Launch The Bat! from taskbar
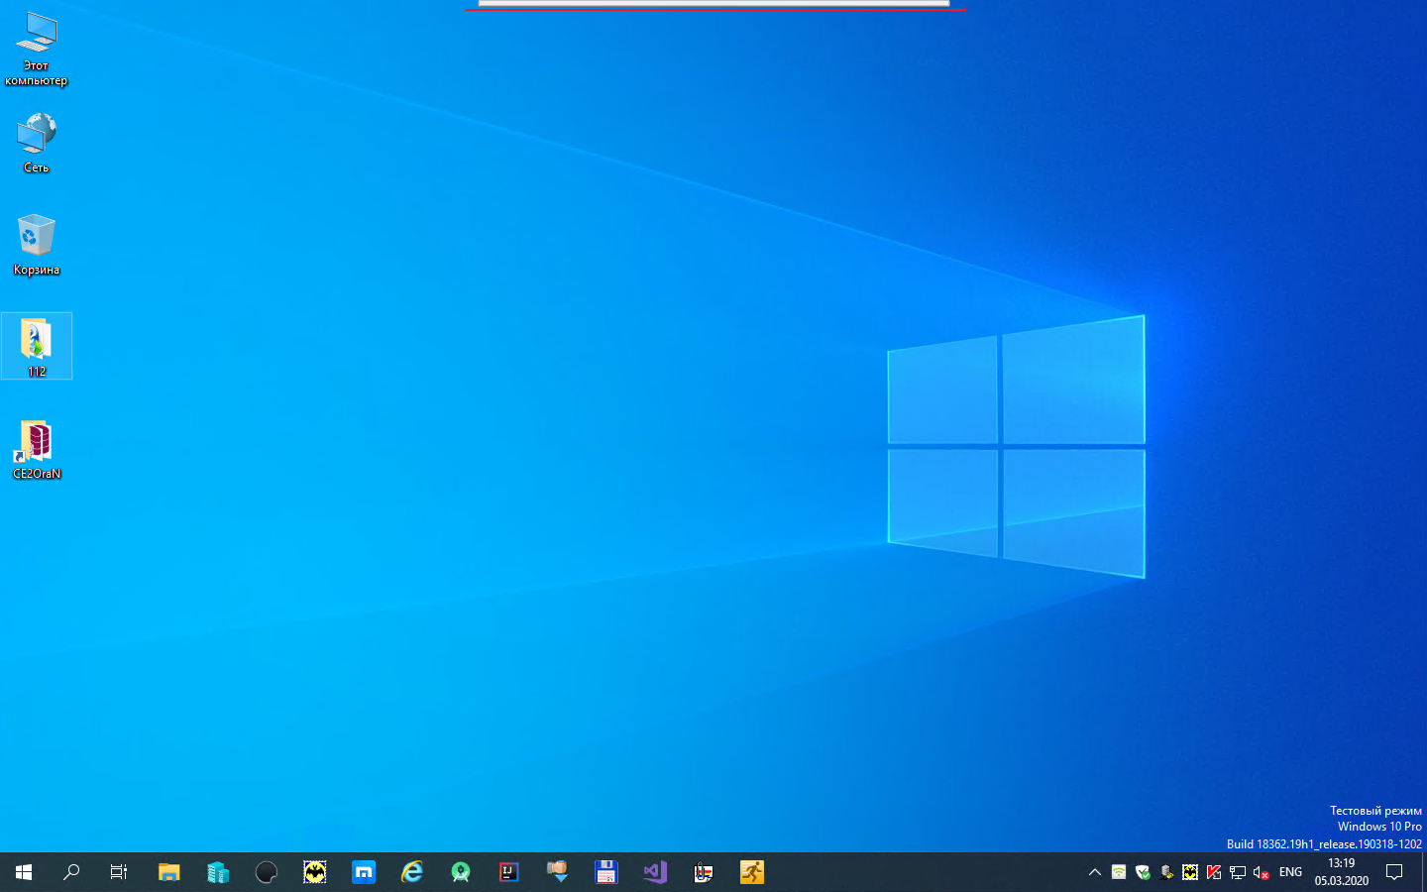The height and width of the screenshot is (892, 1427). click(314, 872)
